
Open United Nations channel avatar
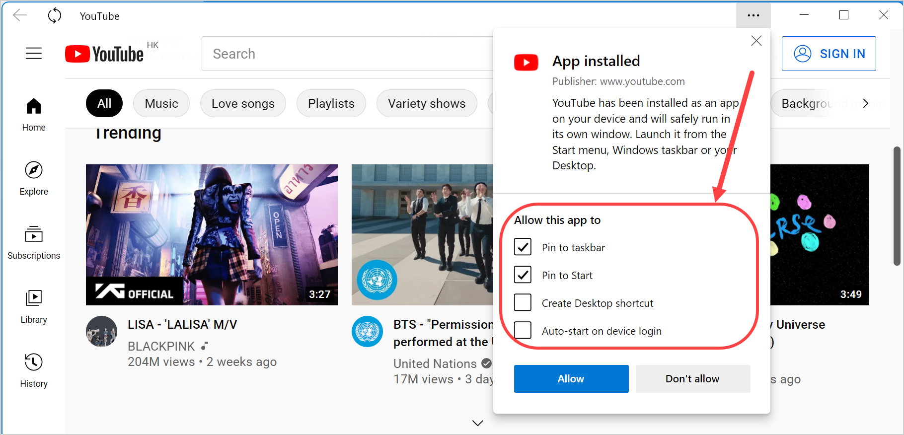368,331
